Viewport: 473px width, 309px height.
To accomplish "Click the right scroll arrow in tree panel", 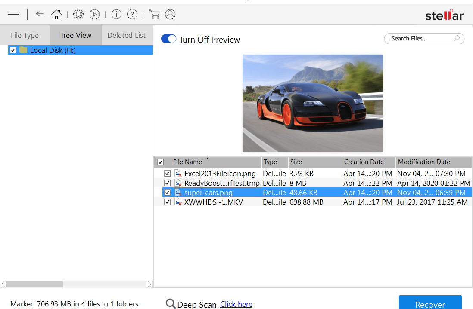I will point(149,284).
